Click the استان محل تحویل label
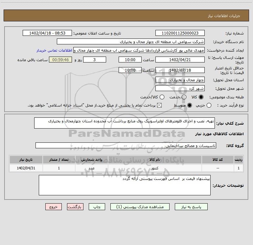 (228, 80)
